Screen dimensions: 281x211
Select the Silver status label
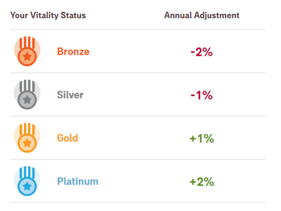coord(70,95)
